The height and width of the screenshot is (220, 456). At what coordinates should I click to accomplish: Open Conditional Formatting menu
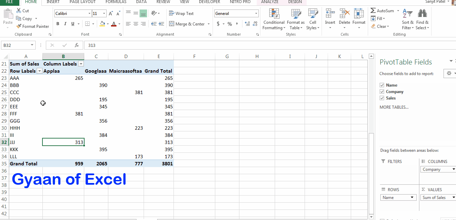pos(274,19)
